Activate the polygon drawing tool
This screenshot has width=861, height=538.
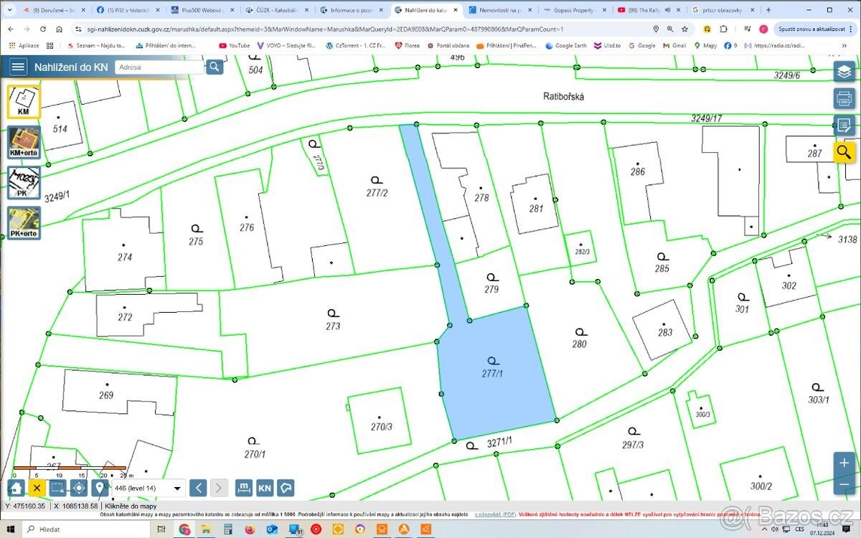tap(286, 489)
